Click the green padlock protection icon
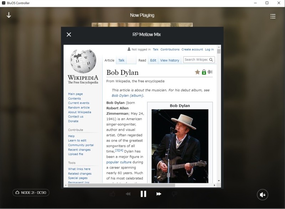Image resolution: width=285 pixels, height=209 pixels. coord(204,72)
